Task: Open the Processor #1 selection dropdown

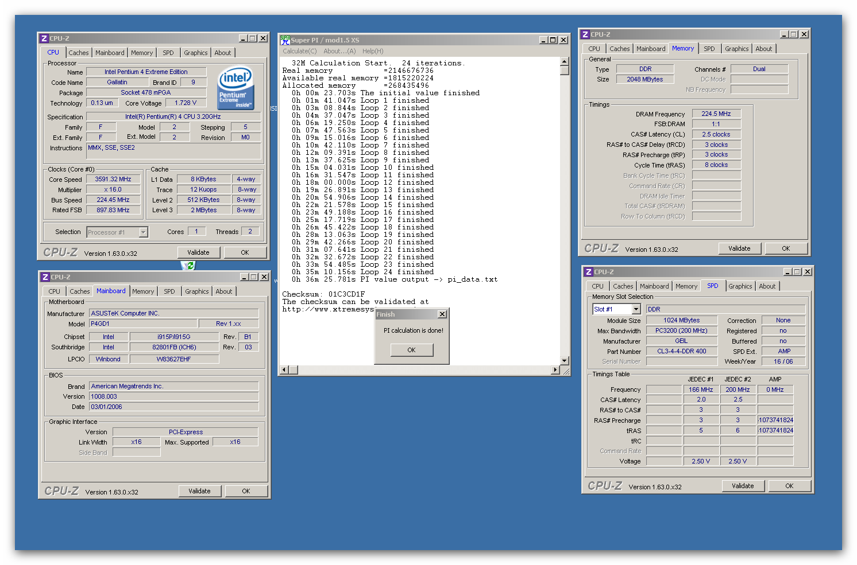Action: 144,232
